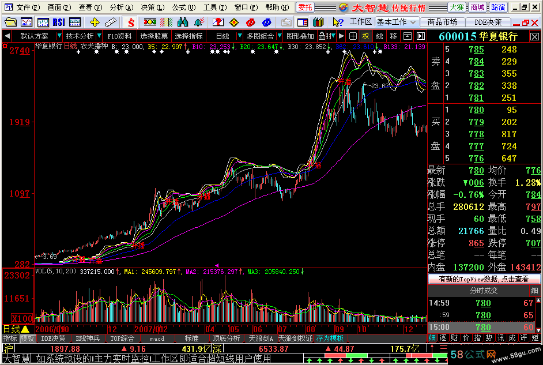Screen dimensions: 543x365
Task: Select the macd template tab
Action: 157,338
